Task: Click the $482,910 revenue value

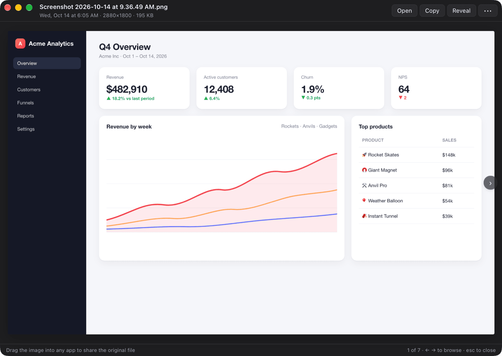Action: (x=127, y=89)
